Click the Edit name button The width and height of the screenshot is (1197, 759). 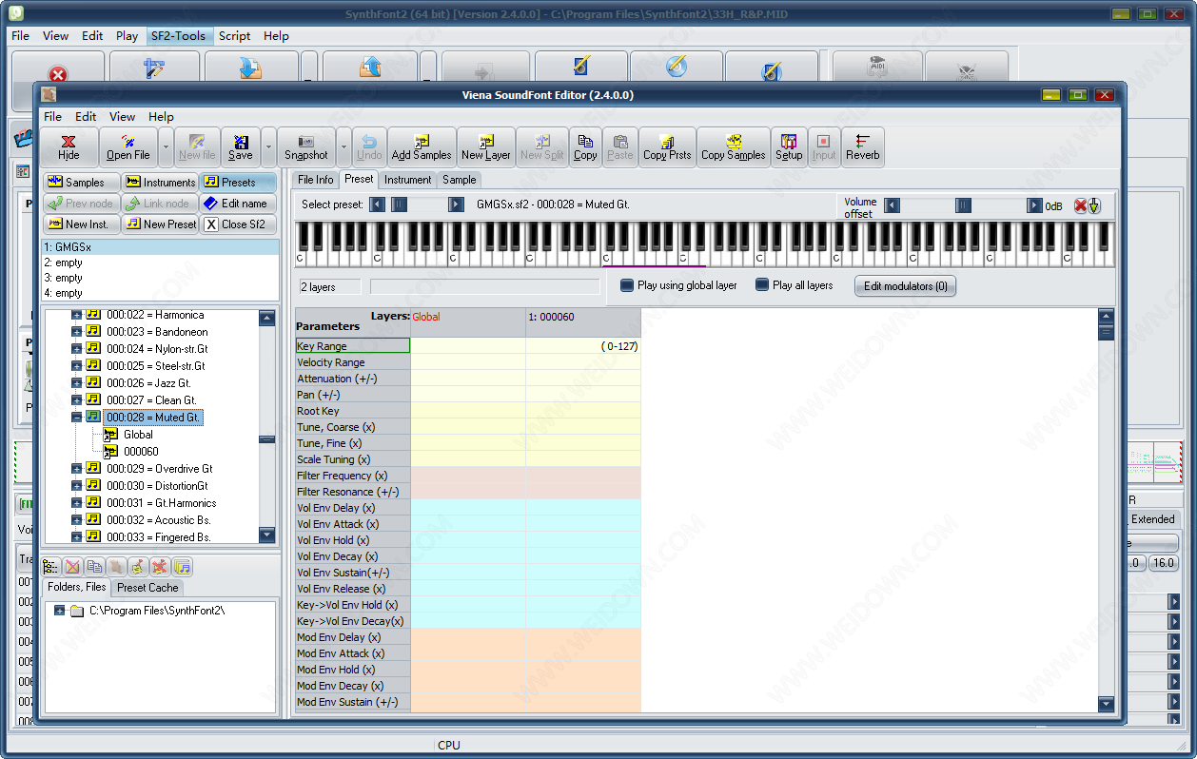(238, 203)
